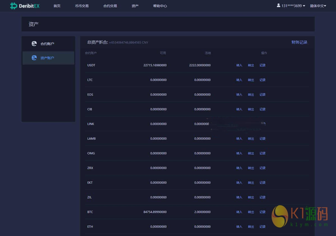View 记录 for the ETH row
The width and height of the screenshot is (336, 236).
coord(262,227)
